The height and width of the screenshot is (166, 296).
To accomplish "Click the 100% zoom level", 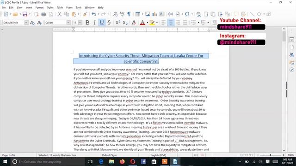I will click(291, 155).
